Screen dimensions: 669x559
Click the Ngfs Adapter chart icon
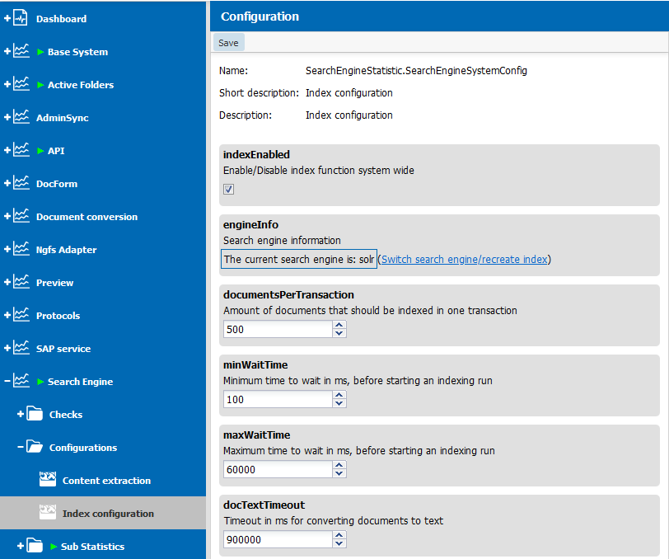pyautogui.click(x=21, y=249)
